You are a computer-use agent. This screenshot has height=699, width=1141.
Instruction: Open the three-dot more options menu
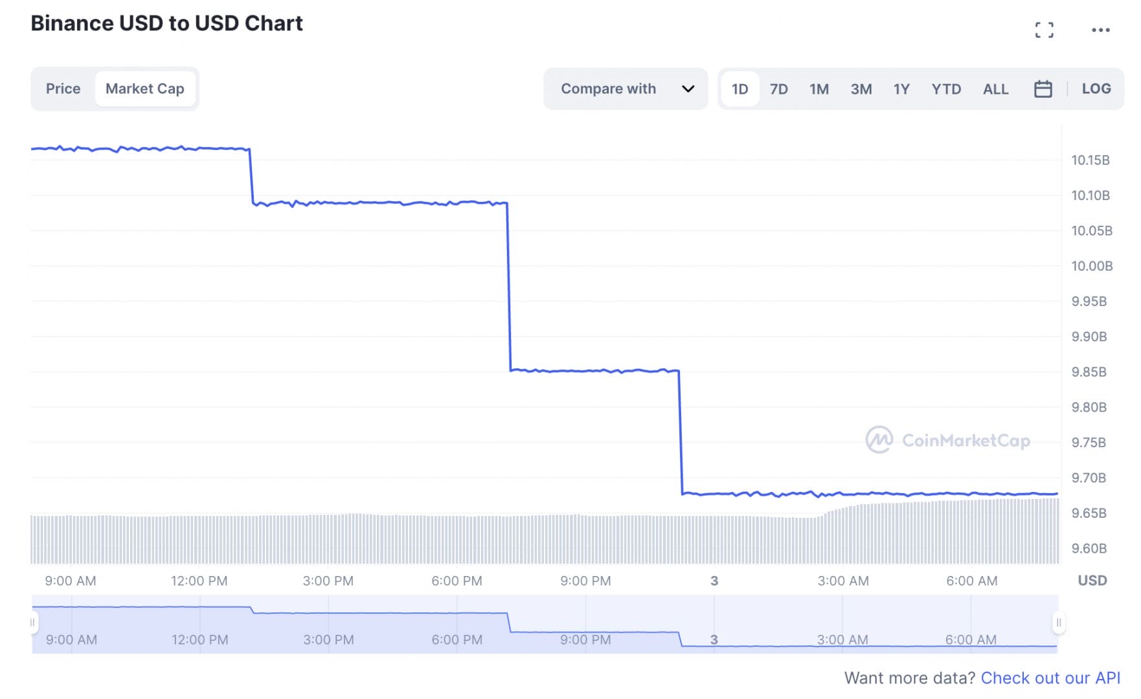pos(1100,30)
